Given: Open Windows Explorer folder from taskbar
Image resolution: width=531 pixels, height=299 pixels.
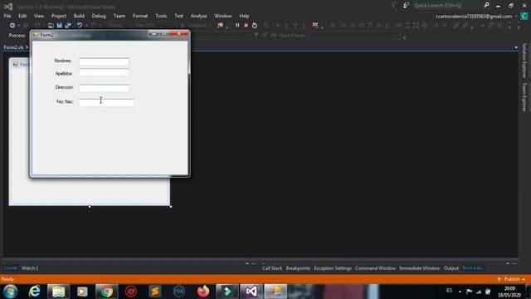Looking at the screenshot, I should click(x=59, y=292).
